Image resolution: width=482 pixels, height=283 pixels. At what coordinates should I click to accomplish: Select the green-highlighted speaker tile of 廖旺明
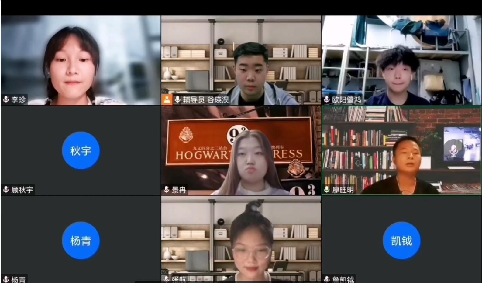tap(401, 150)
